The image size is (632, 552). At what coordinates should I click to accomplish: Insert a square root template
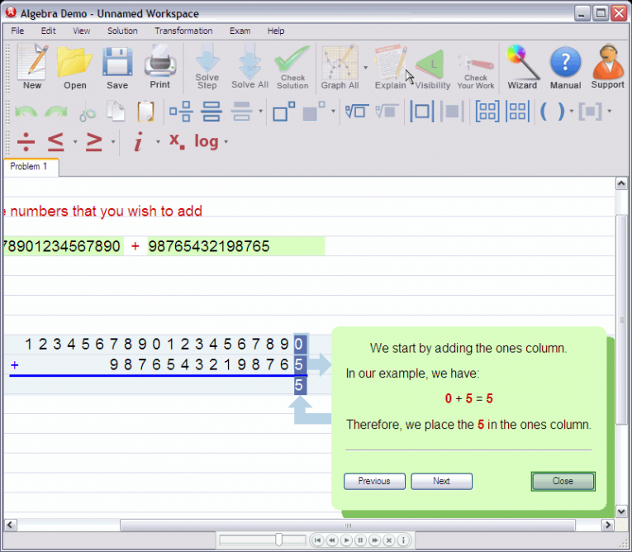pyautogui.click(x=357, y=112)
